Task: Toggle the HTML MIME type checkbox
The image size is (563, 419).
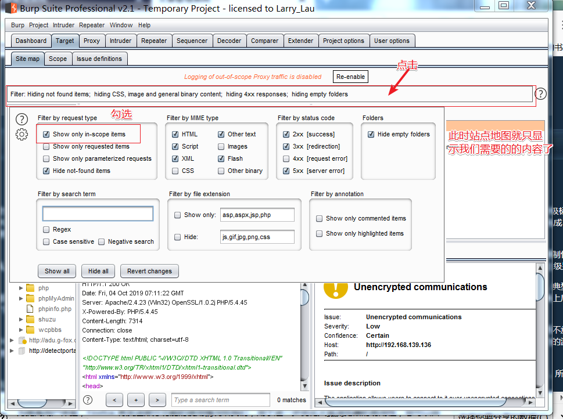Action: pyautogui.click(x=175, y=134)
